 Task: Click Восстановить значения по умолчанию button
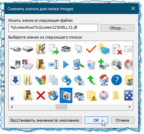click(x=45, y=120)
